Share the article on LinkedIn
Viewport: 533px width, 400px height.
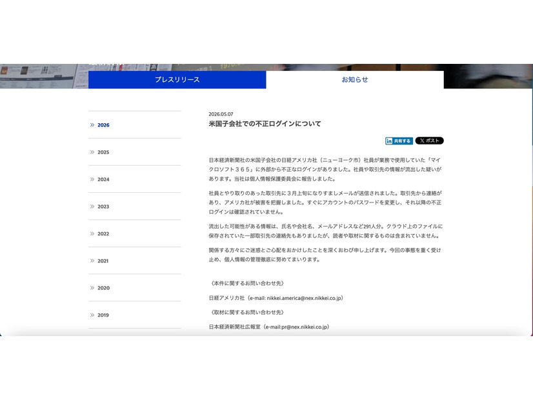[x=399, y=141]
